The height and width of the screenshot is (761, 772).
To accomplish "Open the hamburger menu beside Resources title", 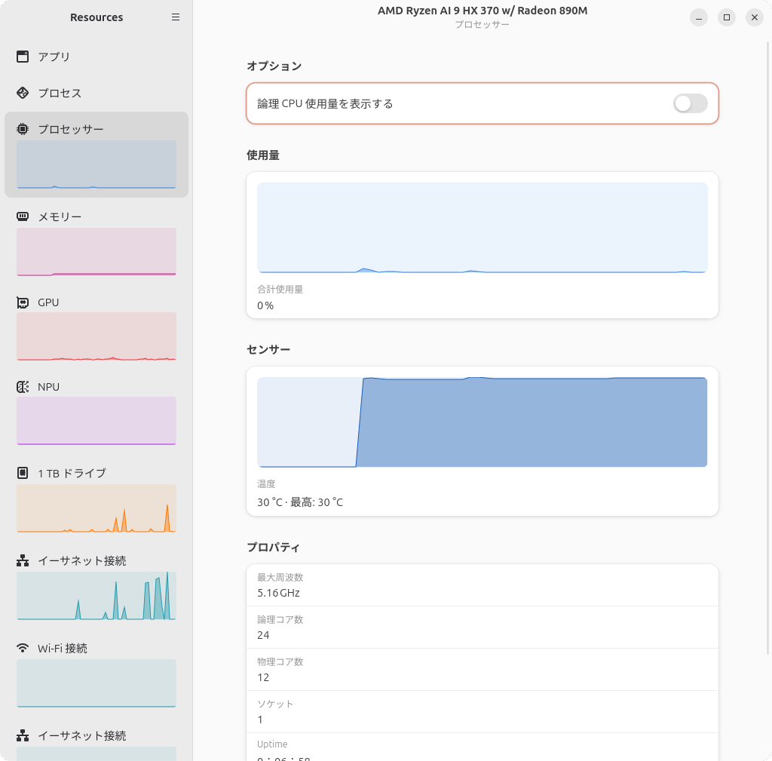I will tap(176, 17).
